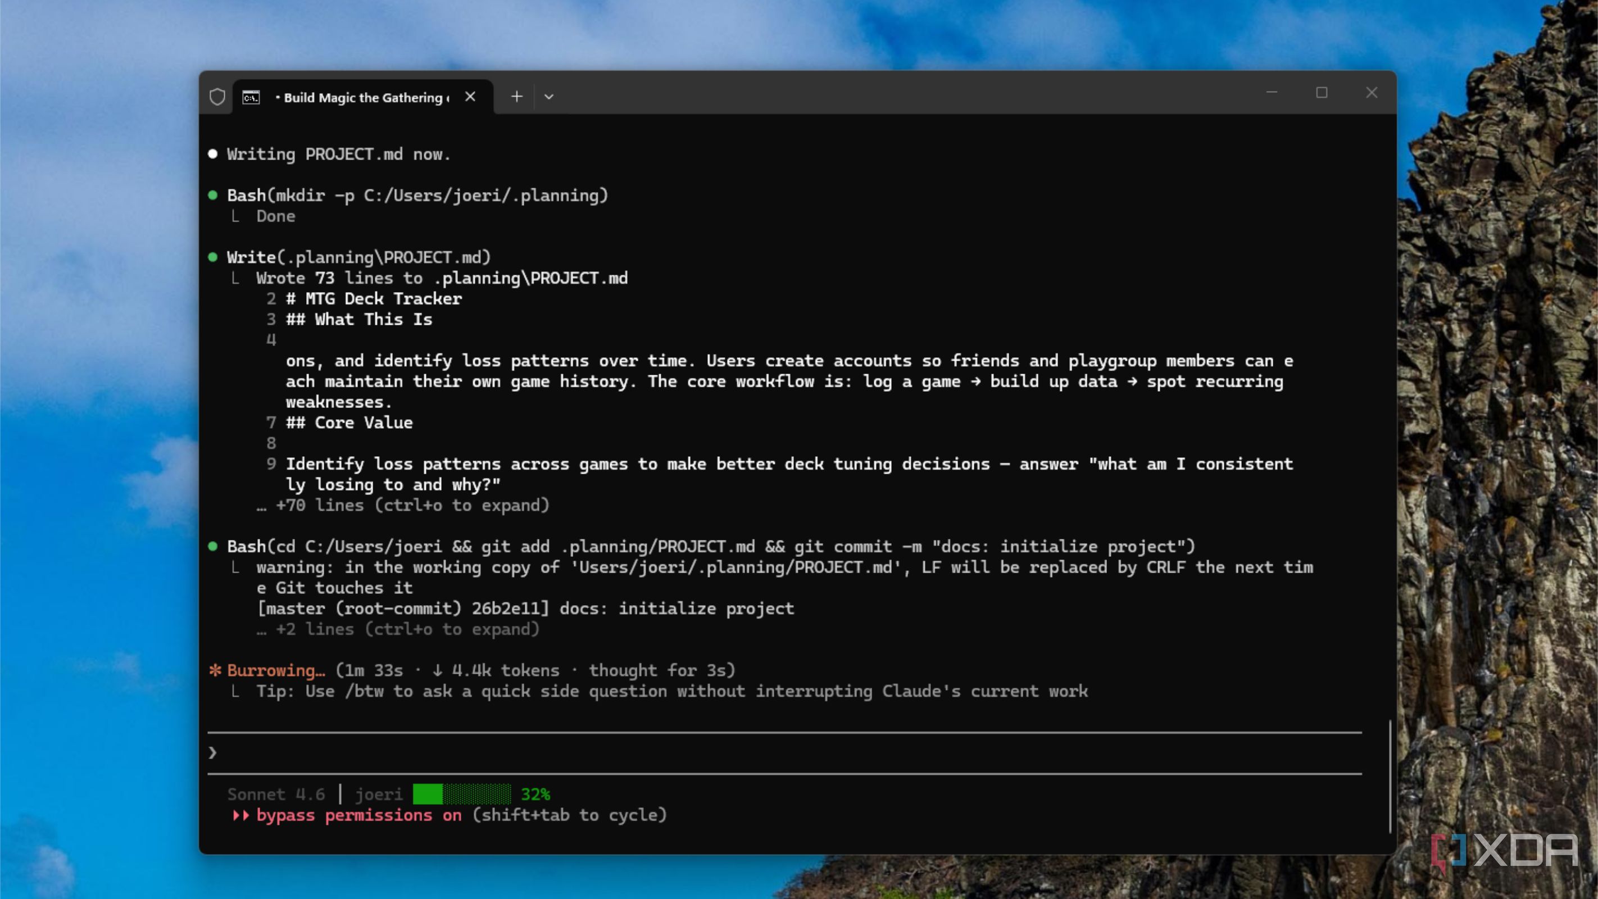
Task: Click the Sonnet 4.6 model label
Action: tap(276, 794)
